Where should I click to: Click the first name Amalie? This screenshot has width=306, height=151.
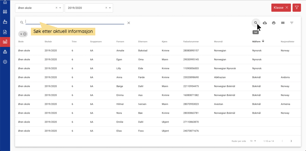(120, 50)
